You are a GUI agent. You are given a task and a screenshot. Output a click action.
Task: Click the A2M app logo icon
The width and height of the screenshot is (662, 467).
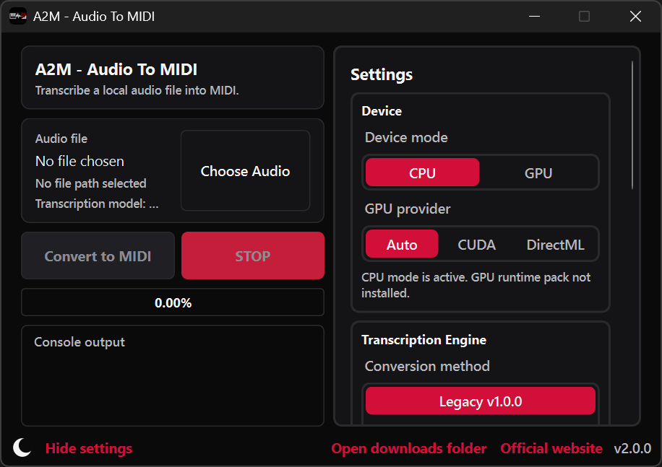18,16
